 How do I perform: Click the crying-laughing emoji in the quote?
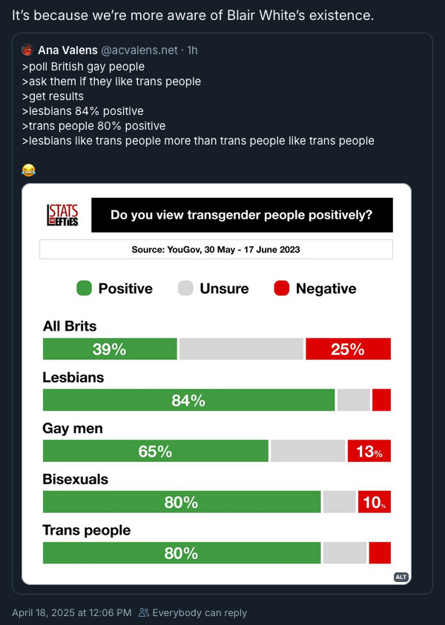click(x=28, y=171)
